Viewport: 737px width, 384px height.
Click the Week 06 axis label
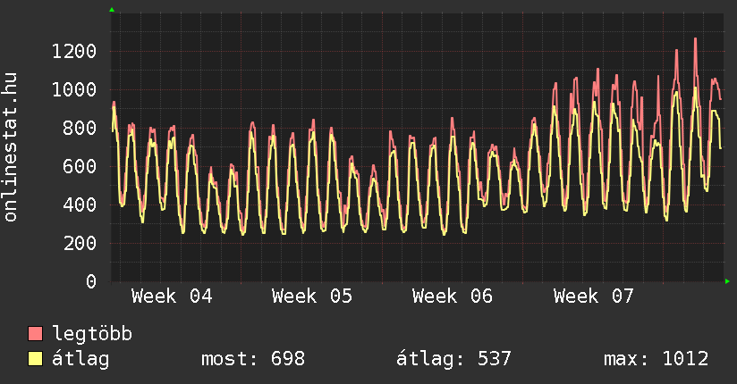click(453, 296)
